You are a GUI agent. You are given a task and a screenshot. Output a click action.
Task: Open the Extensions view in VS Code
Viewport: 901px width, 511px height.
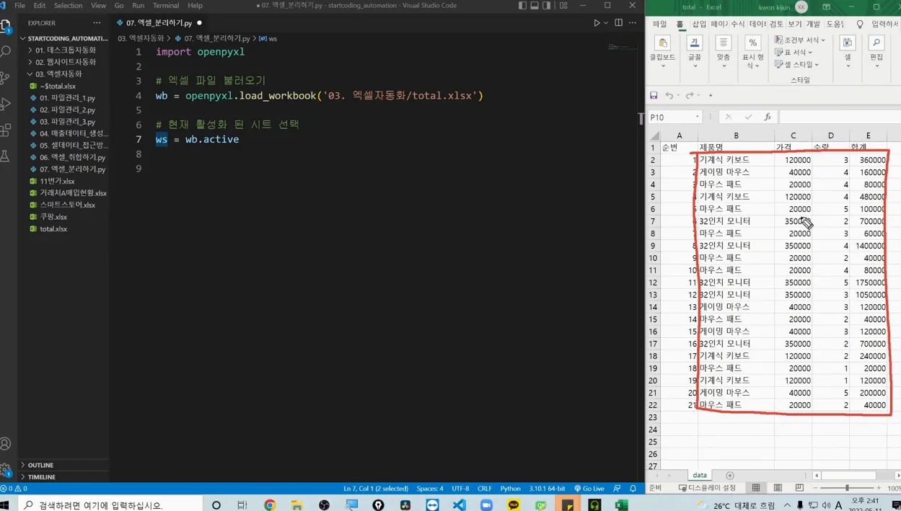[6, 130]
